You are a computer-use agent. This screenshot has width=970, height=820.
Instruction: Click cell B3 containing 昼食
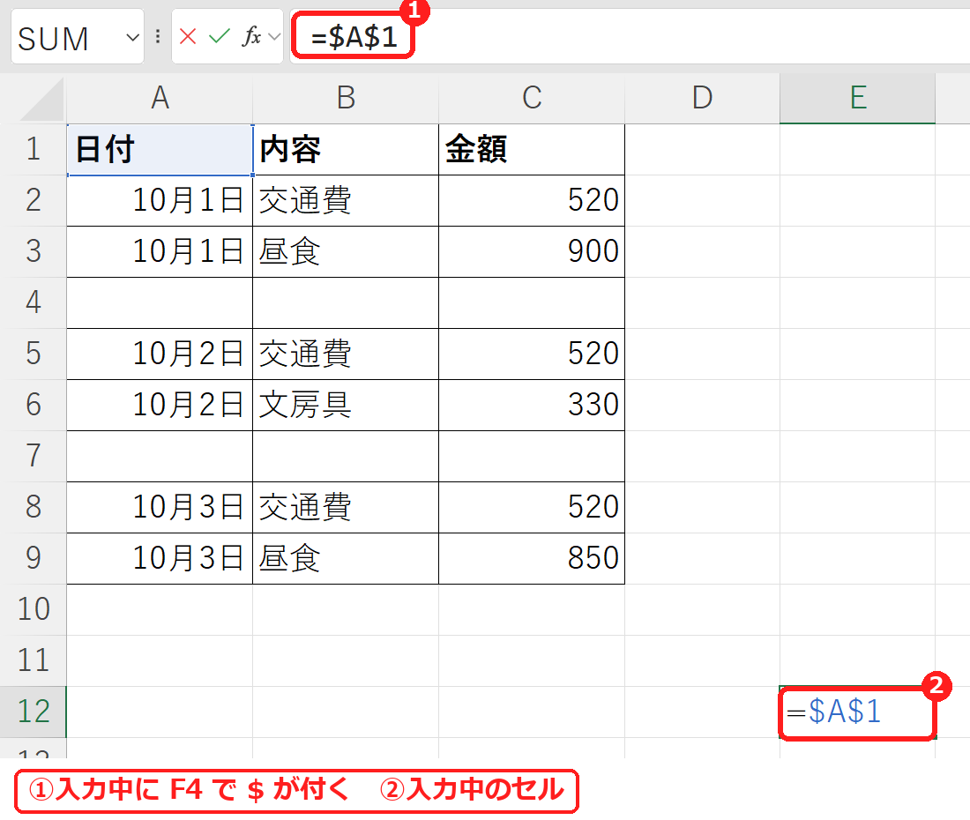coord(346,251)
